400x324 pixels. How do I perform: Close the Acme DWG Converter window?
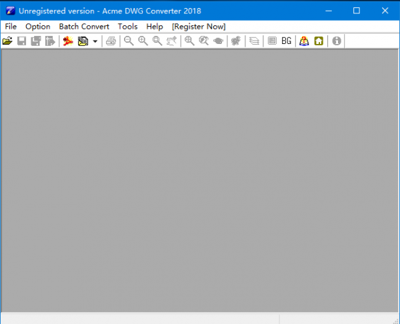[x=385, y=11]
